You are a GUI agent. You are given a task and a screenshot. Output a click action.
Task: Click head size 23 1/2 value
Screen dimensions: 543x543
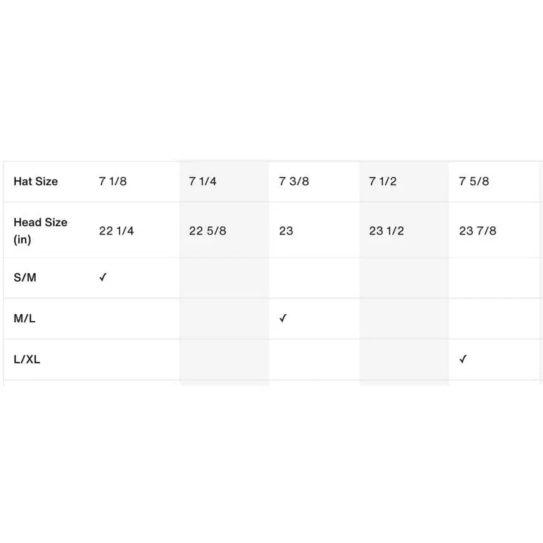tap(387, 231)
